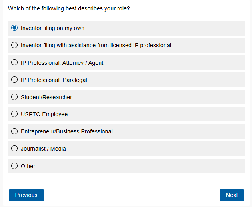
Task: Select the Student/Researcher radio button
Action: 14,97
